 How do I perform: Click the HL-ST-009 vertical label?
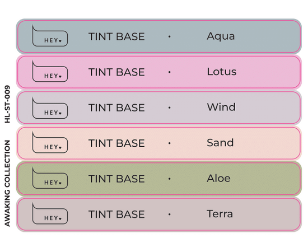click(x=7, y=104)
